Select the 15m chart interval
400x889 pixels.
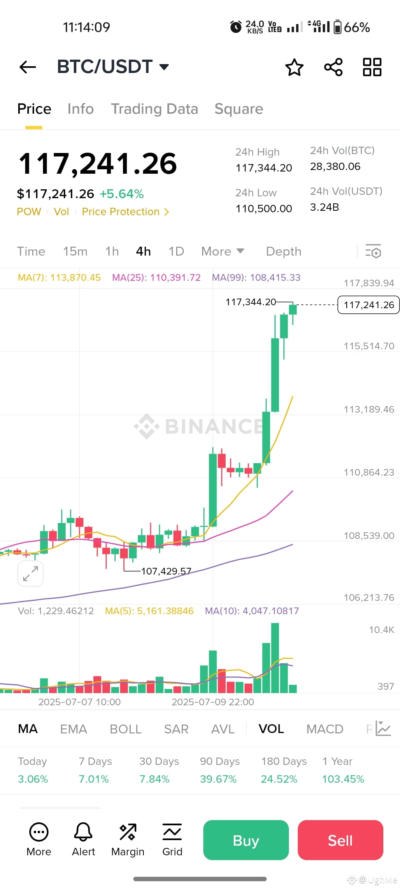pyautogui.click(x=75, y=251)
